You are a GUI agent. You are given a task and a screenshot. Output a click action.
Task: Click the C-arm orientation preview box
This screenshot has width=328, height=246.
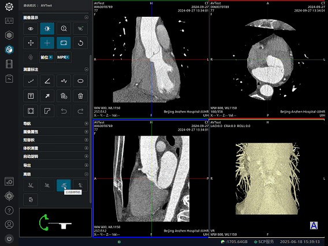point(55,222)
